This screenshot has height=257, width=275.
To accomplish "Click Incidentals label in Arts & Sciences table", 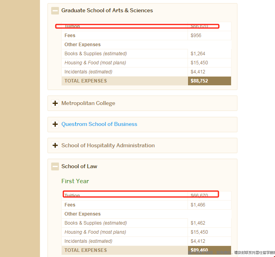I will click(88, 72).
